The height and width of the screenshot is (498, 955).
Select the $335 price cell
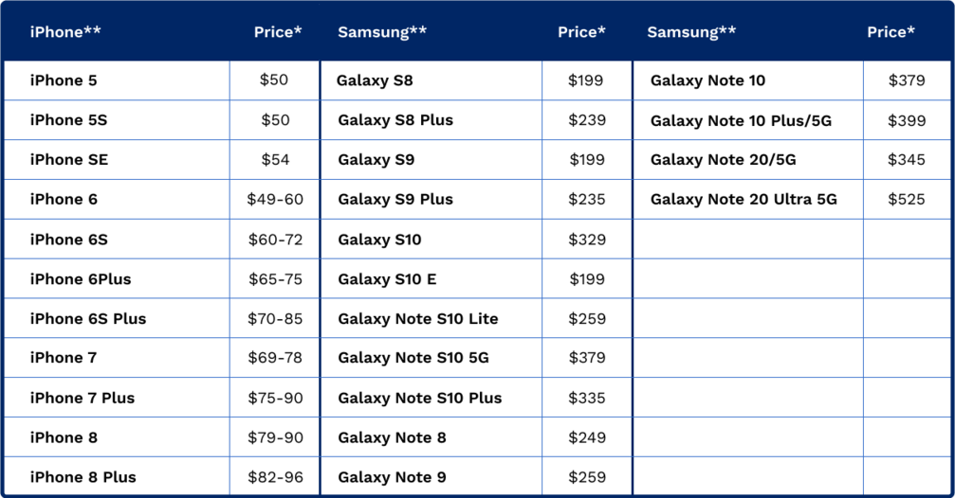587,398
